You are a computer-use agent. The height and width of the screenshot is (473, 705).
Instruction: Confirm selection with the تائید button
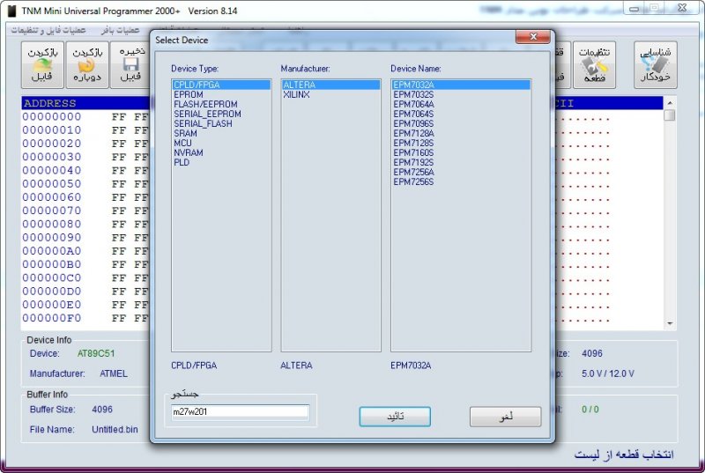point(395,417)
